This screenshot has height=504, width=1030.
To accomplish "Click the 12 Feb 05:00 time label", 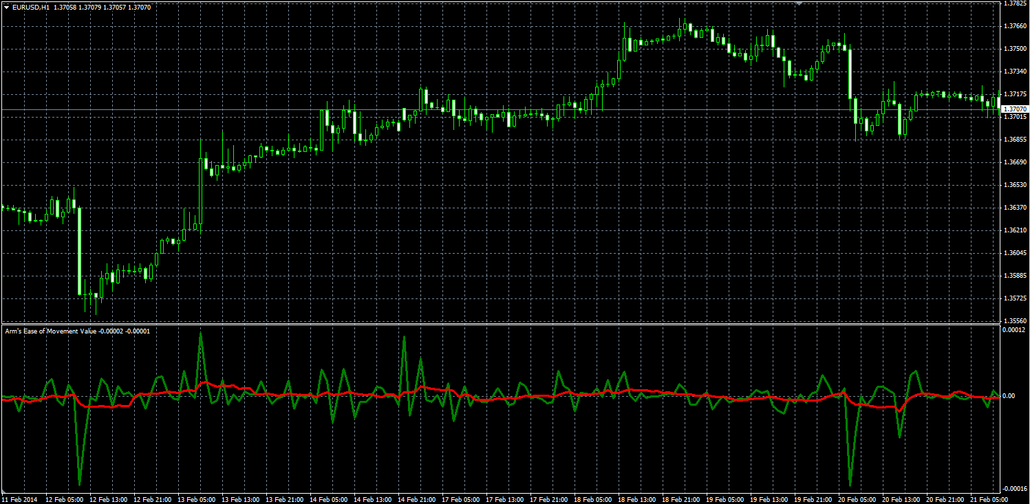I will coord(65,499).
